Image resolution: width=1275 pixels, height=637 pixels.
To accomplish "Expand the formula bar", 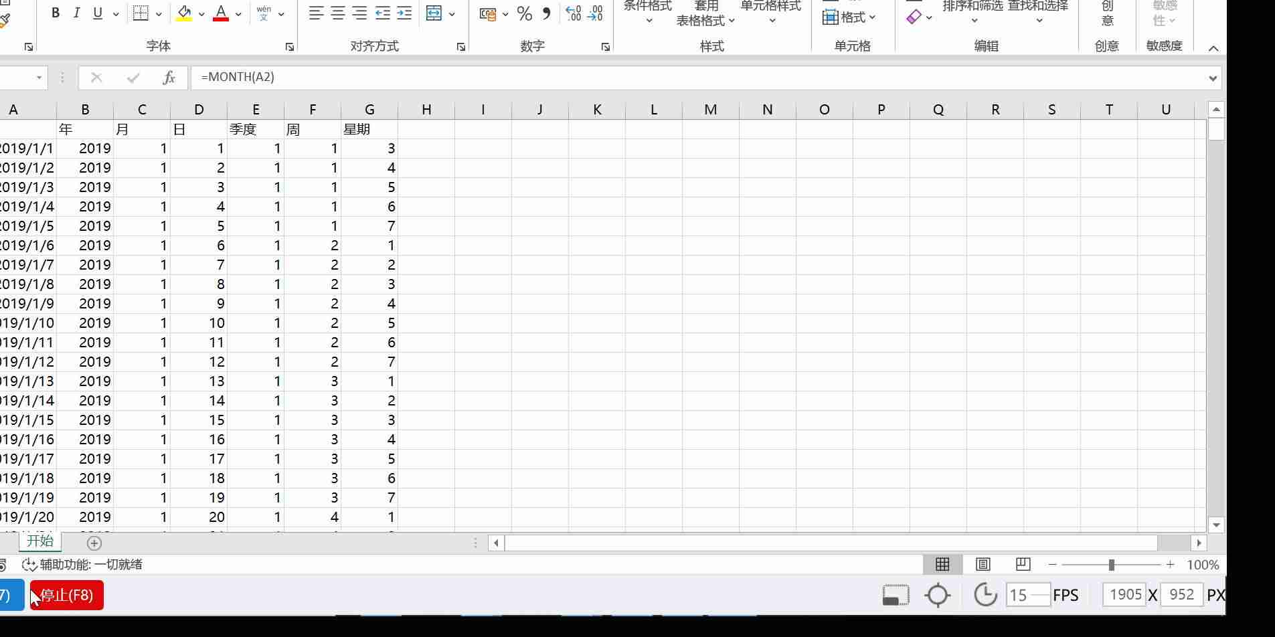I will (1213, 78).
